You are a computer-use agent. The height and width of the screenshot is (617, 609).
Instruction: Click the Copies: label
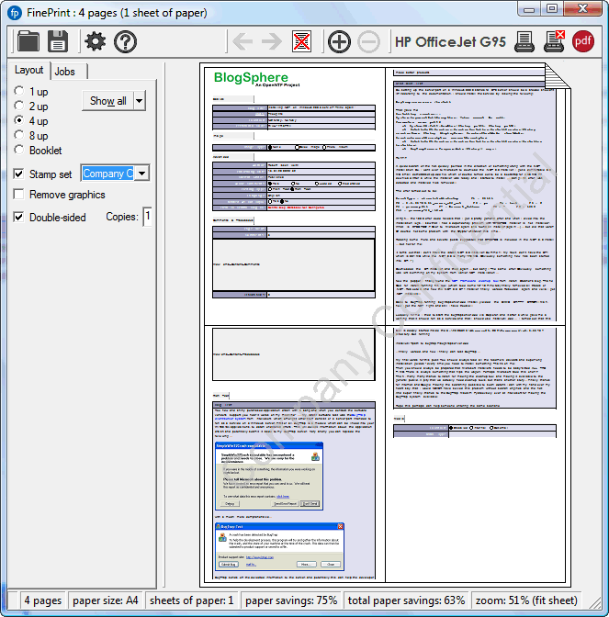tap(122, 217)
